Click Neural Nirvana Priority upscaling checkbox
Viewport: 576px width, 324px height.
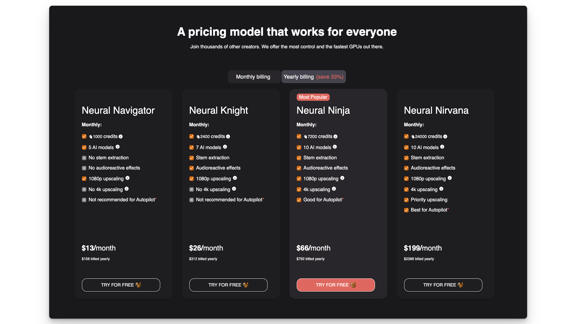pyautogui.click(x=406, y=200)
